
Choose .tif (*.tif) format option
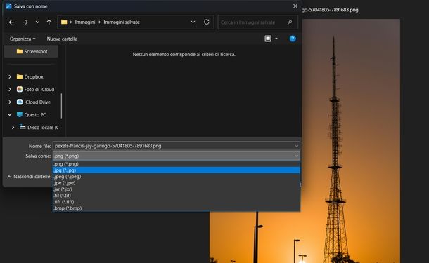pyautogui.click(x=177, y=196)
